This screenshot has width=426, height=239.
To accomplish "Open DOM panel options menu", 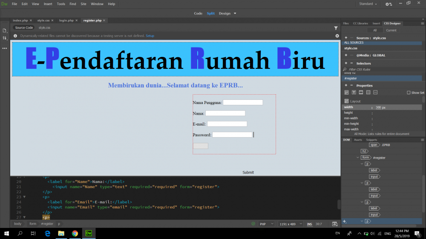I will [x=422, y=140].
